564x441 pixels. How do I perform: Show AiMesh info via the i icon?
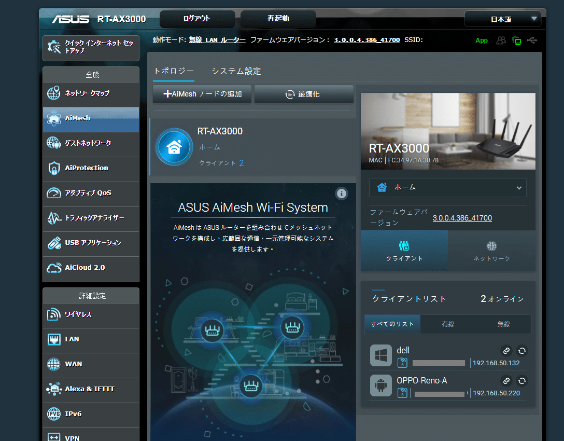(x=341, y=194)
